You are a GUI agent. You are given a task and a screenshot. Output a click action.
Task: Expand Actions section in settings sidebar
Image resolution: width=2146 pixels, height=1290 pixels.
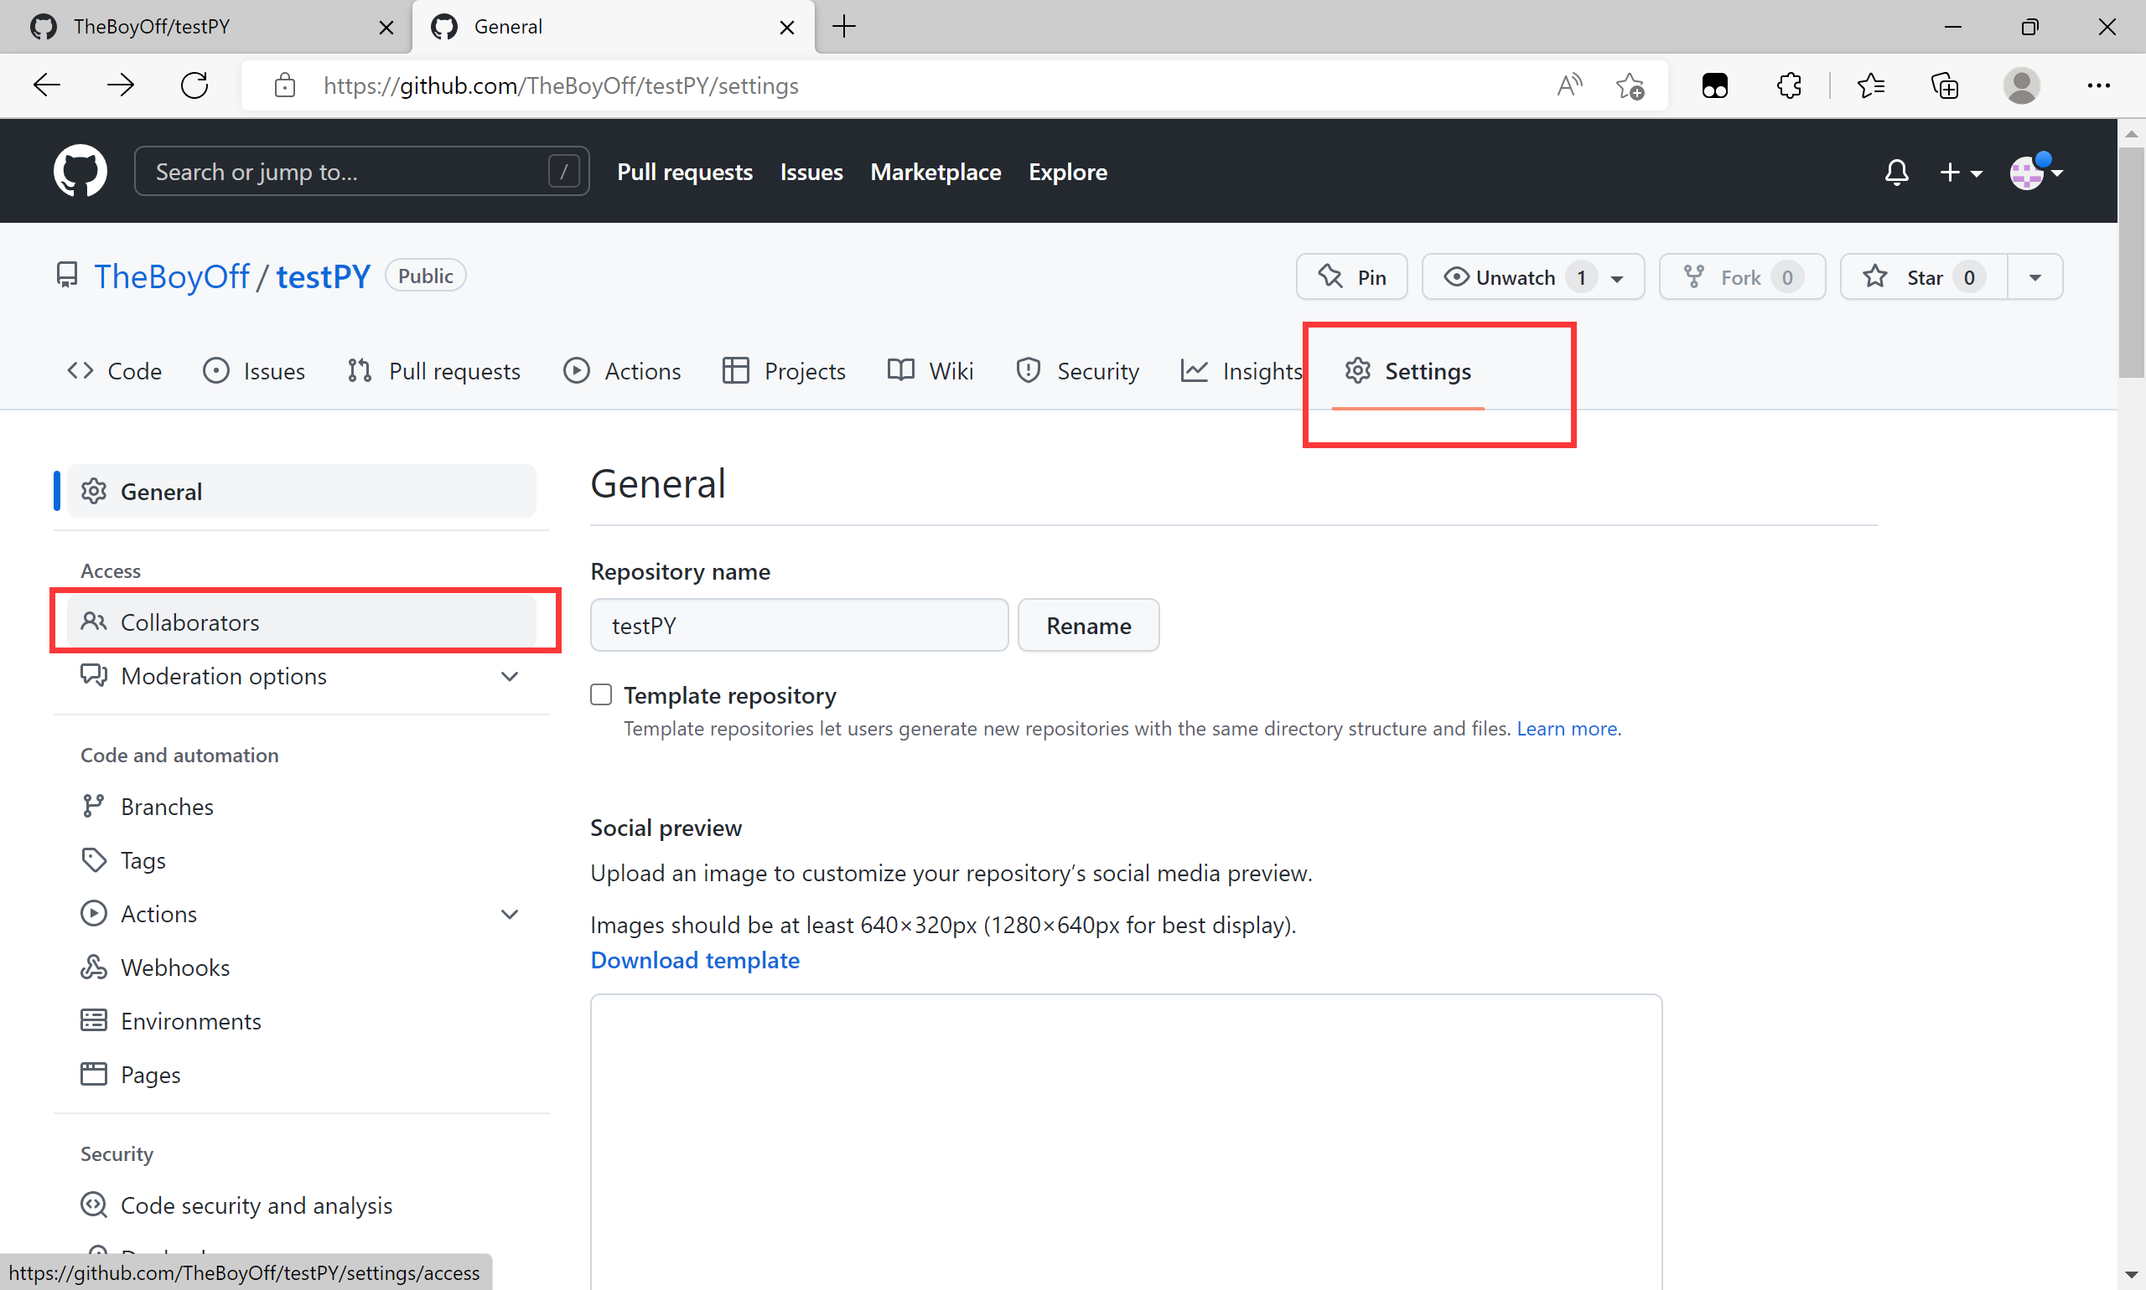coord(510,915)
